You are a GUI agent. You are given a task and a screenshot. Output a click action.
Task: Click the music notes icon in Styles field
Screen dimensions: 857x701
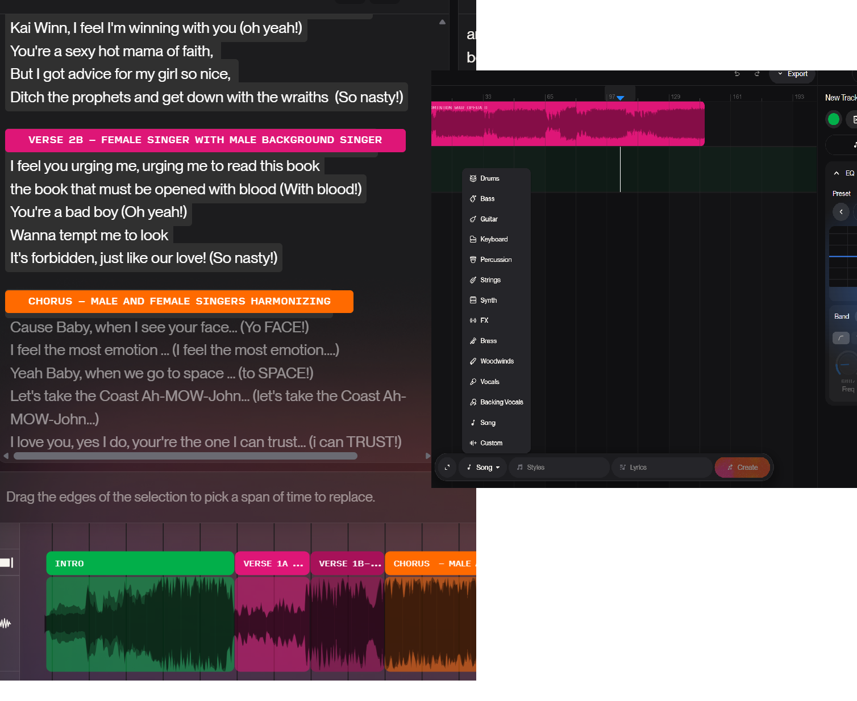(x=519, y=468)
